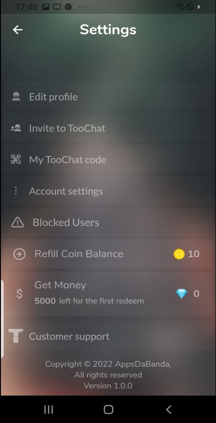Tap the plus circle refill icon

coord(19,254)
